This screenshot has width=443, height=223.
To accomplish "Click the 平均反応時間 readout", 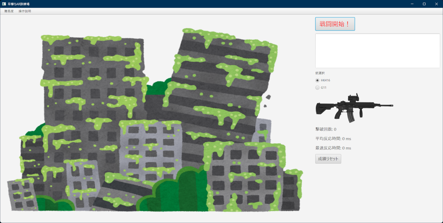I will 333,139.
